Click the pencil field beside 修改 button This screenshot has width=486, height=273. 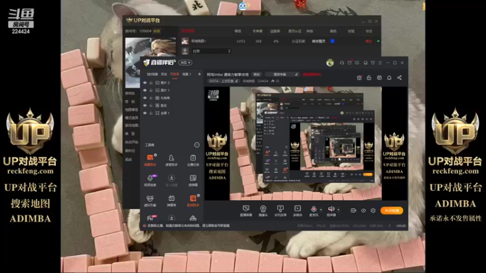(282, 74)
